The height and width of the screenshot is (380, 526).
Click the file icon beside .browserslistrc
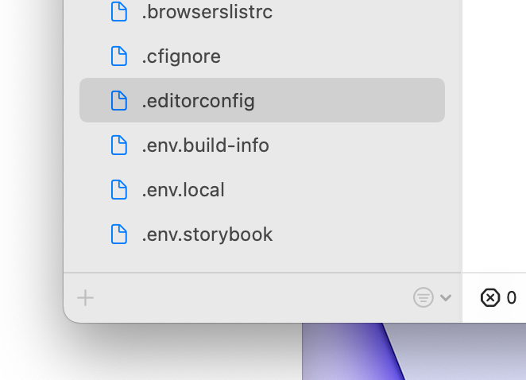pos(118,12)
